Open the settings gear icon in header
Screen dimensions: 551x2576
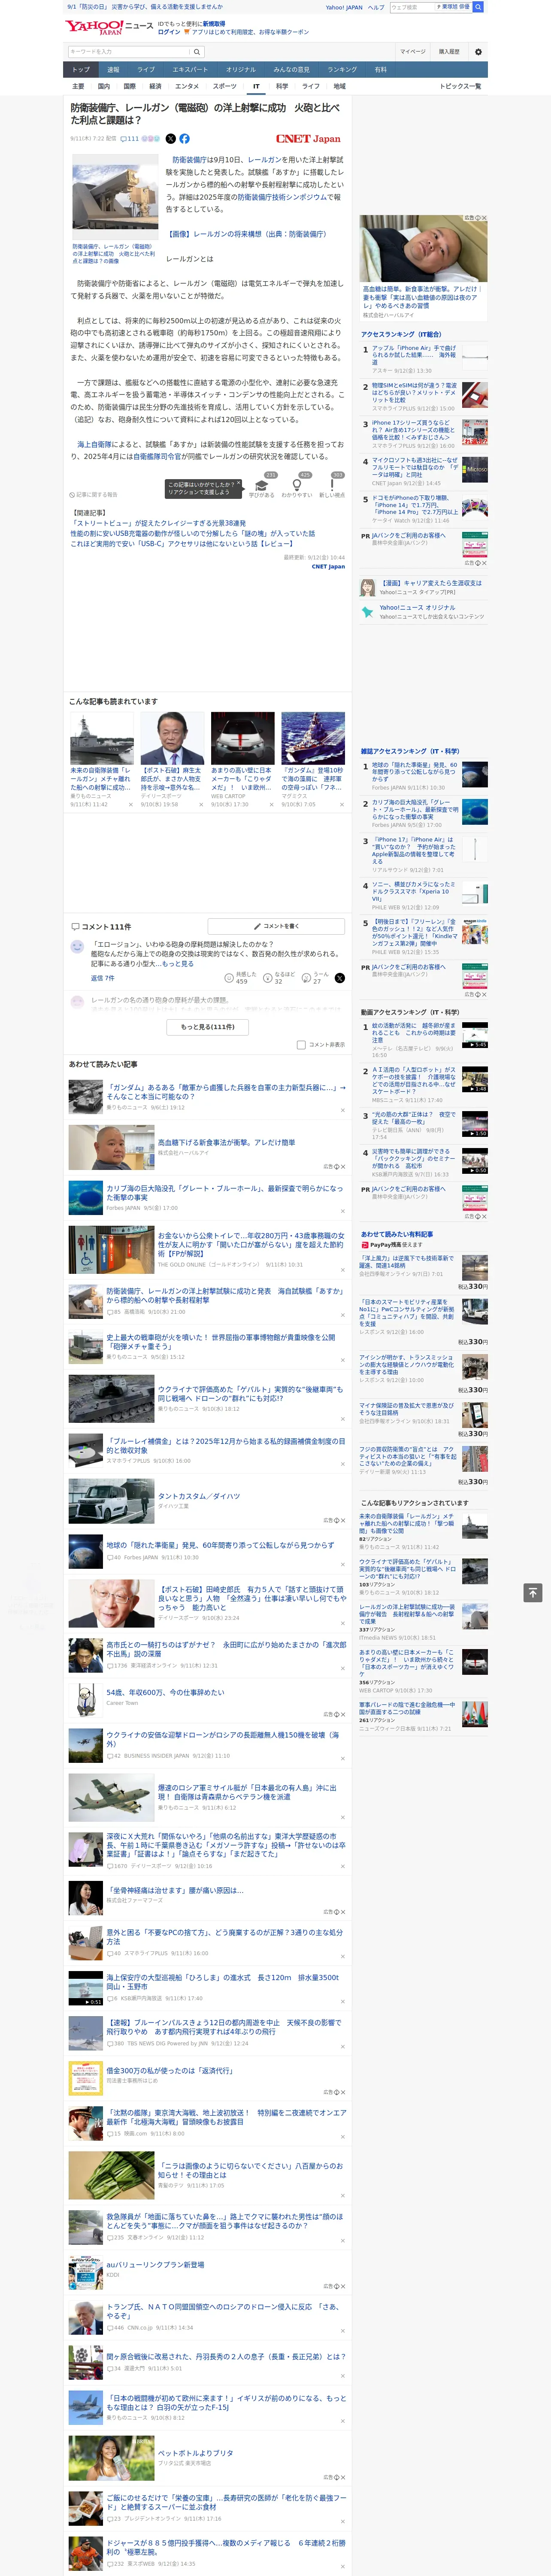[x=478, y=52]
